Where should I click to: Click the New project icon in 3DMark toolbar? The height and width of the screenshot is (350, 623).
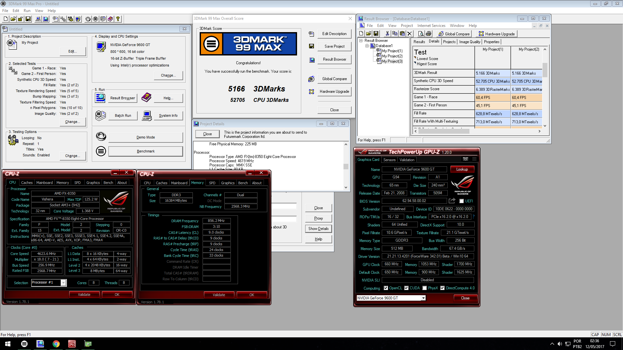6,19
